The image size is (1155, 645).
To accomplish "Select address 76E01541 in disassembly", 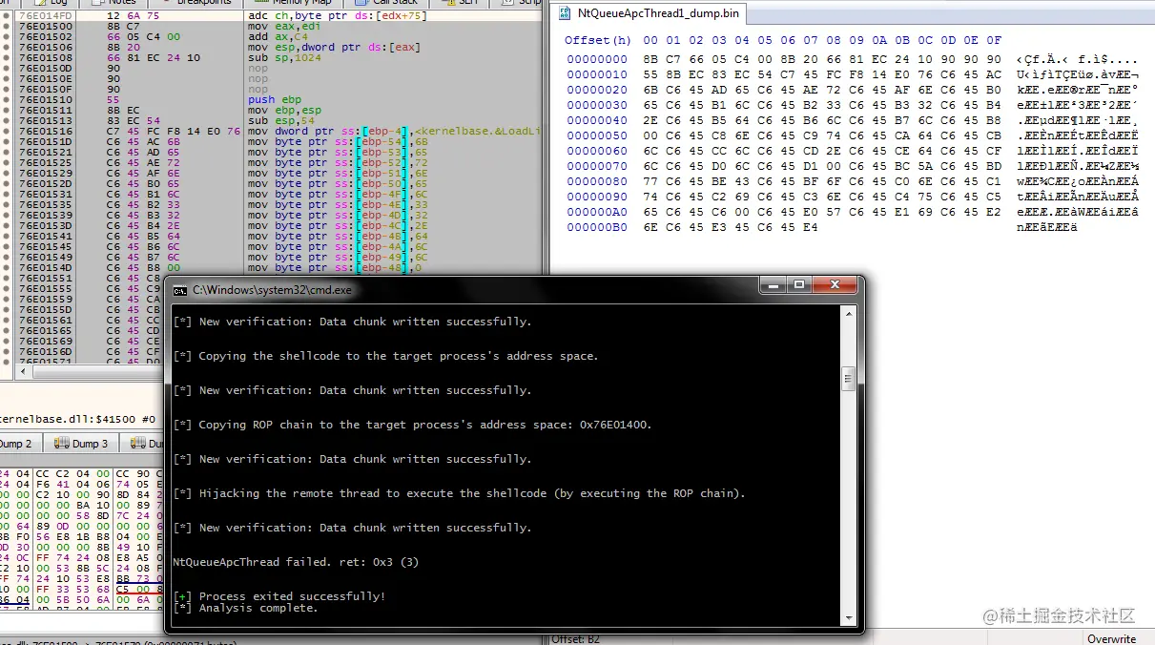I will (46, 237).
